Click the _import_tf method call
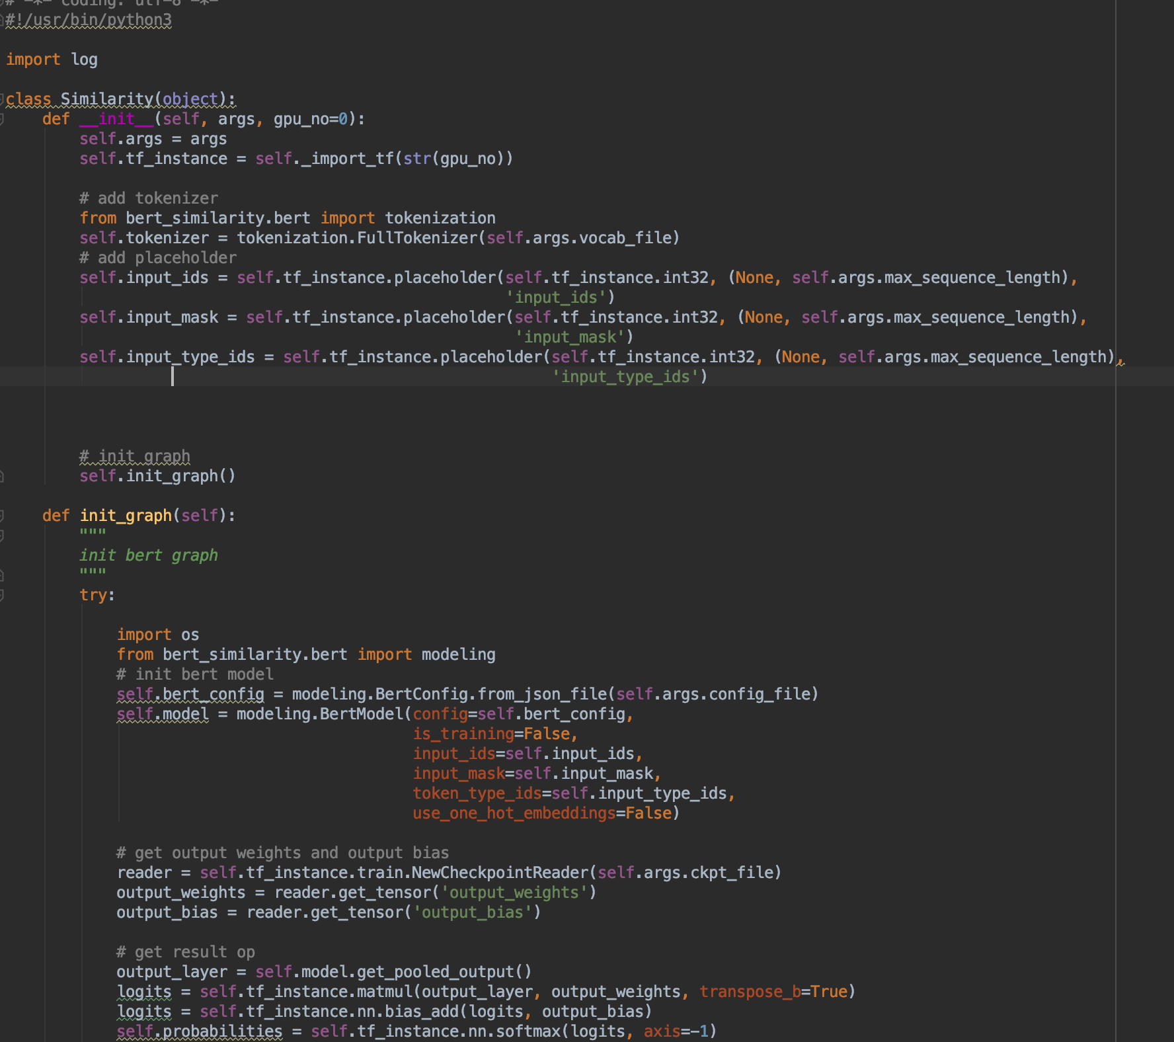 [x=348, y=159]
